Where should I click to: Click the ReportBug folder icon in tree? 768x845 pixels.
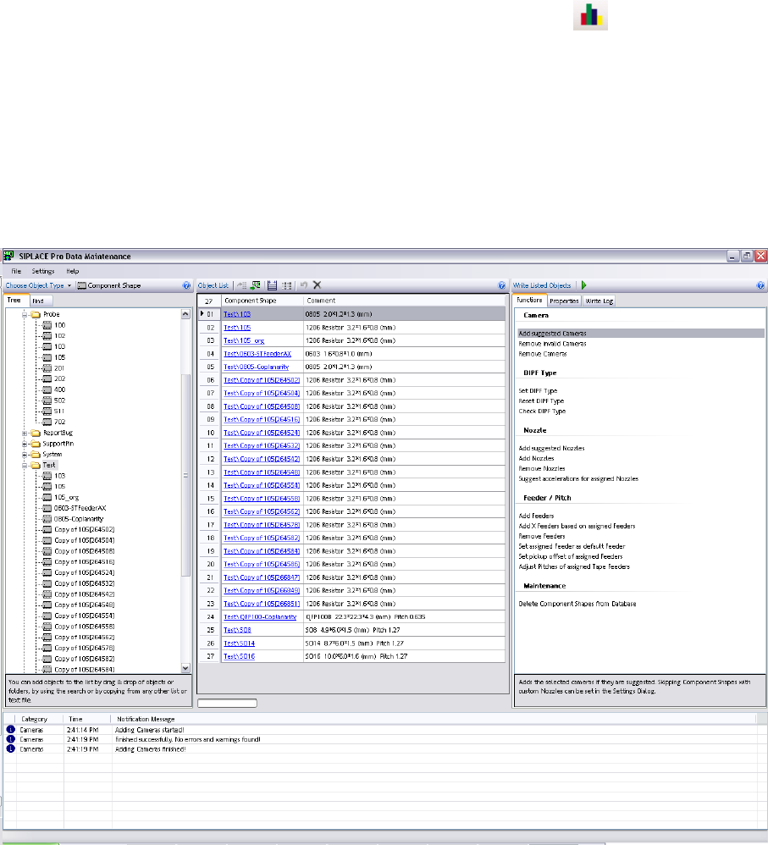[36, 433]
